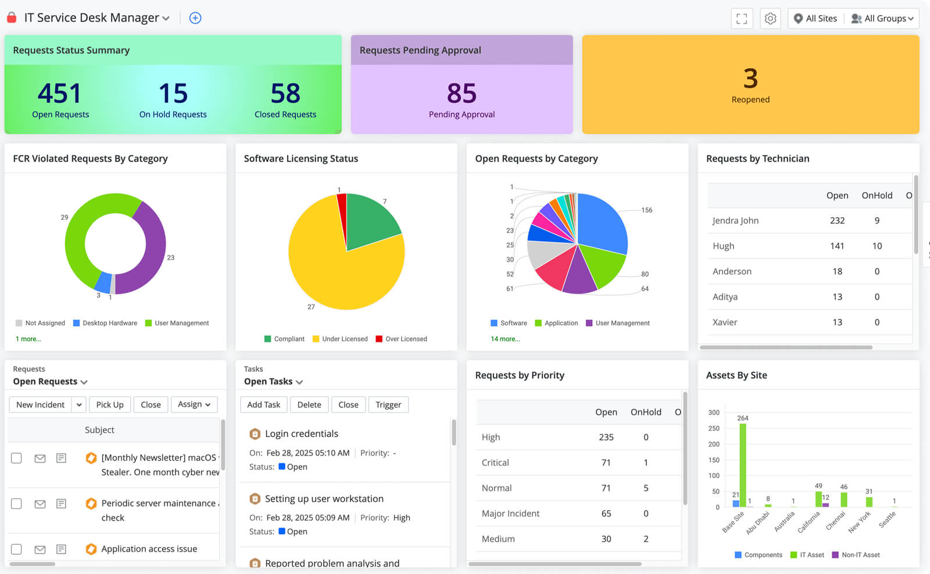
Task: Expand the dashboard to fullscreen
Action: coord(742,18)
